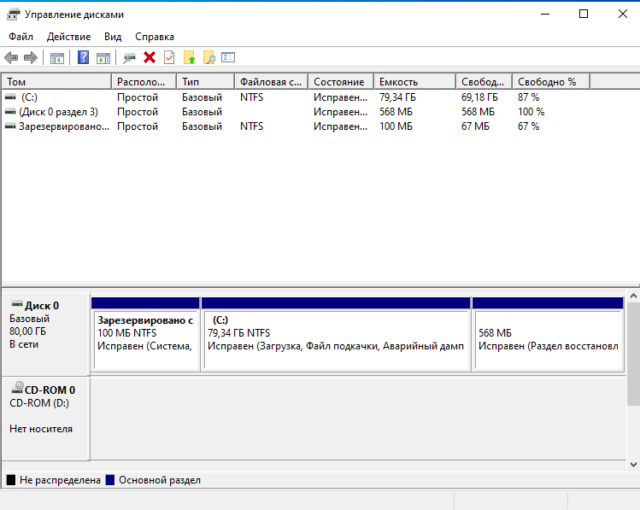Open the Файл menu

coord(21,37)
